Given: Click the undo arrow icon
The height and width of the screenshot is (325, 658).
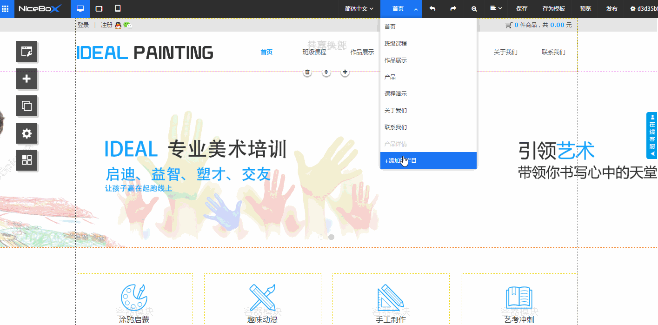Looking at the screenshot, I should click(432, 9).
